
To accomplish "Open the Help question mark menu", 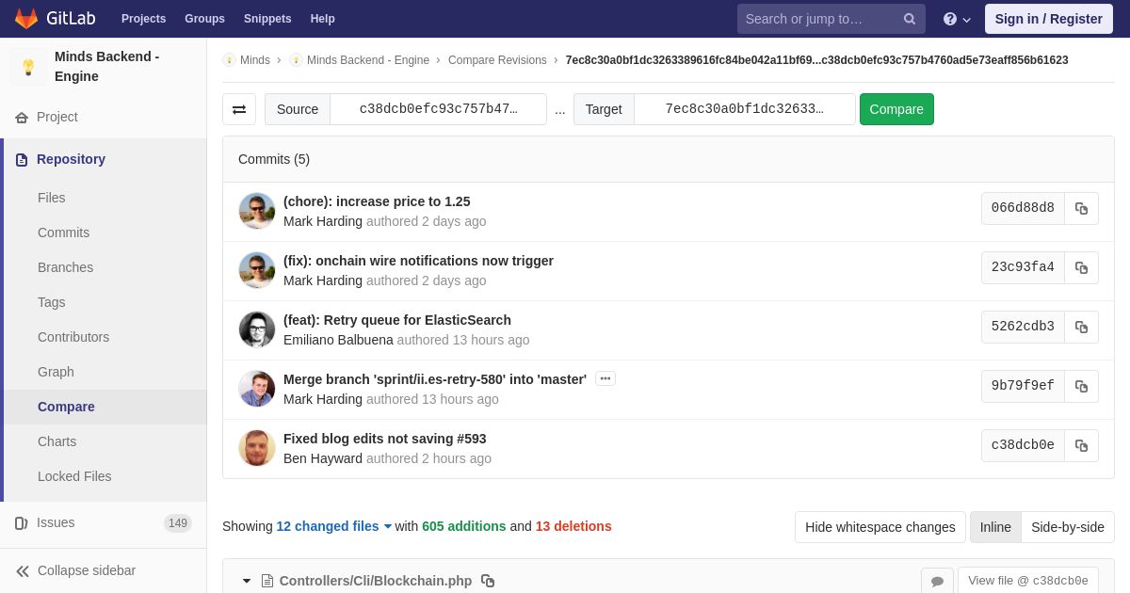I will (957, 19).
